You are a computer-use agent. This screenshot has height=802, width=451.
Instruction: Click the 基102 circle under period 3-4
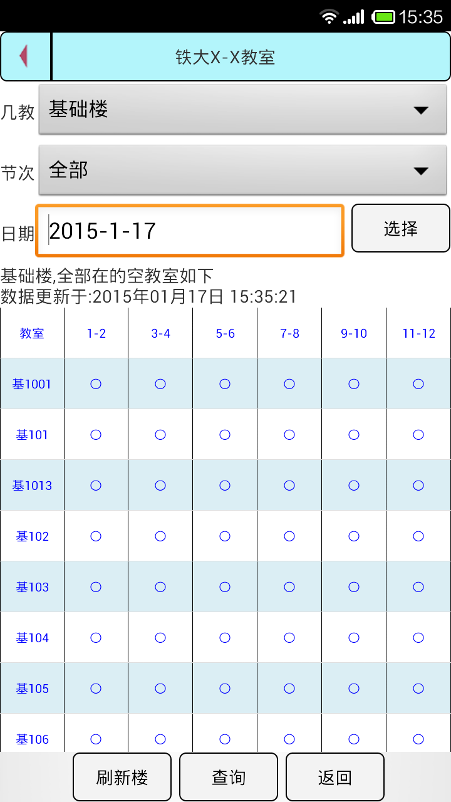[x=160, y=536]
